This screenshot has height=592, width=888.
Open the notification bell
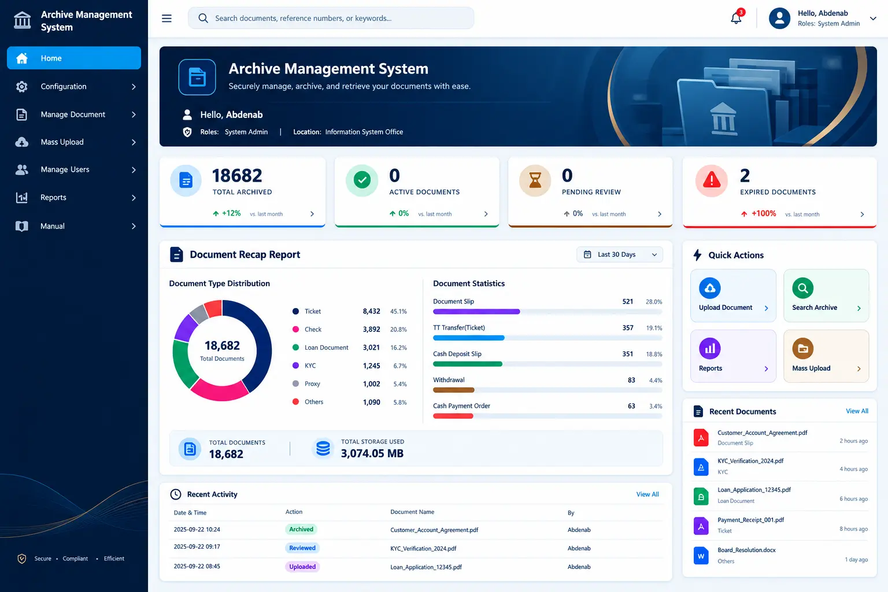736,18
